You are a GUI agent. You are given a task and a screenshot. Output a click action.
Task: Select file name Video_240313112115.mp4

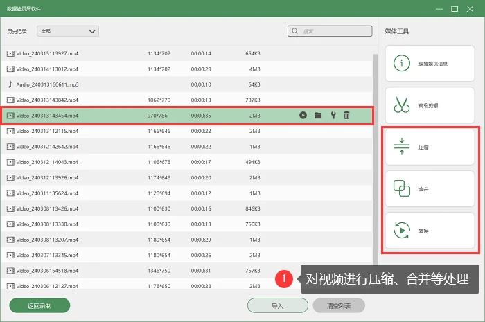point(47,131)
